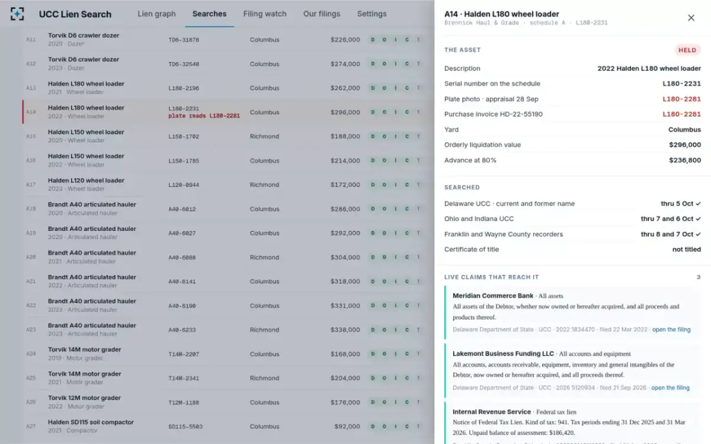Click the C badge in row A14
Screen dimensions: 711x444
click(x=407, y=112)
